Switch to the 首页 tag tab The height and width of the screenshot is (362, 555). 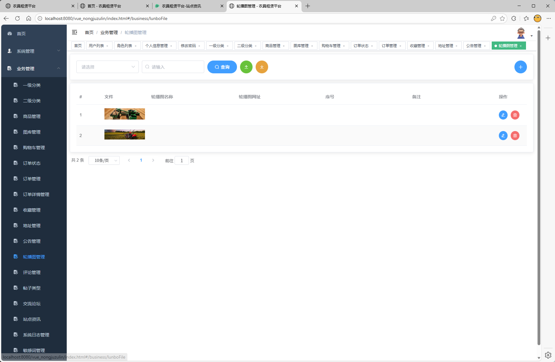tap(78, 46)
